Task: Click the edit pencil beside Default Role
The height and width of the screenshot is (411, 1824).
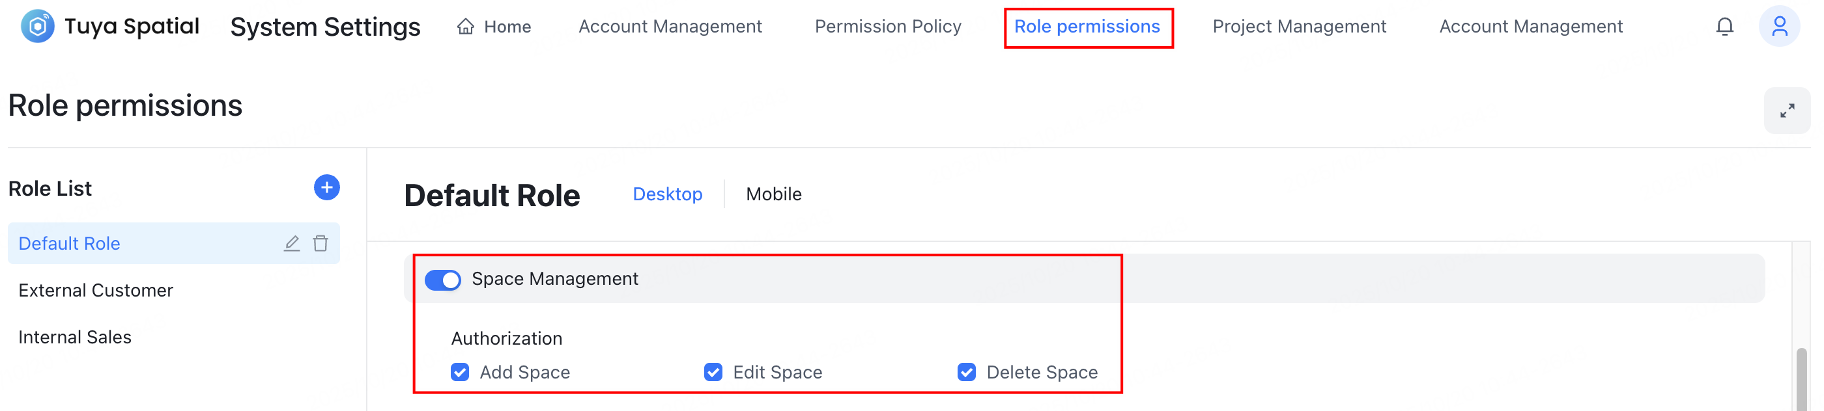Action: coord(292,243)
